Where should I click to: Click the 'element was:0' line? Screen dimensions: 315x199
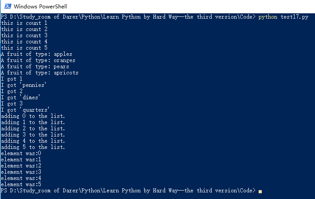21,153
